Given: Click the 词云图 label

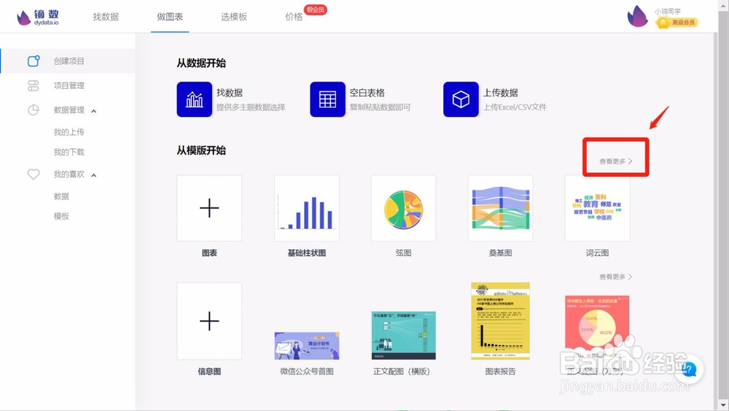Looking at the screenshot, I should [x=598, y=253].
